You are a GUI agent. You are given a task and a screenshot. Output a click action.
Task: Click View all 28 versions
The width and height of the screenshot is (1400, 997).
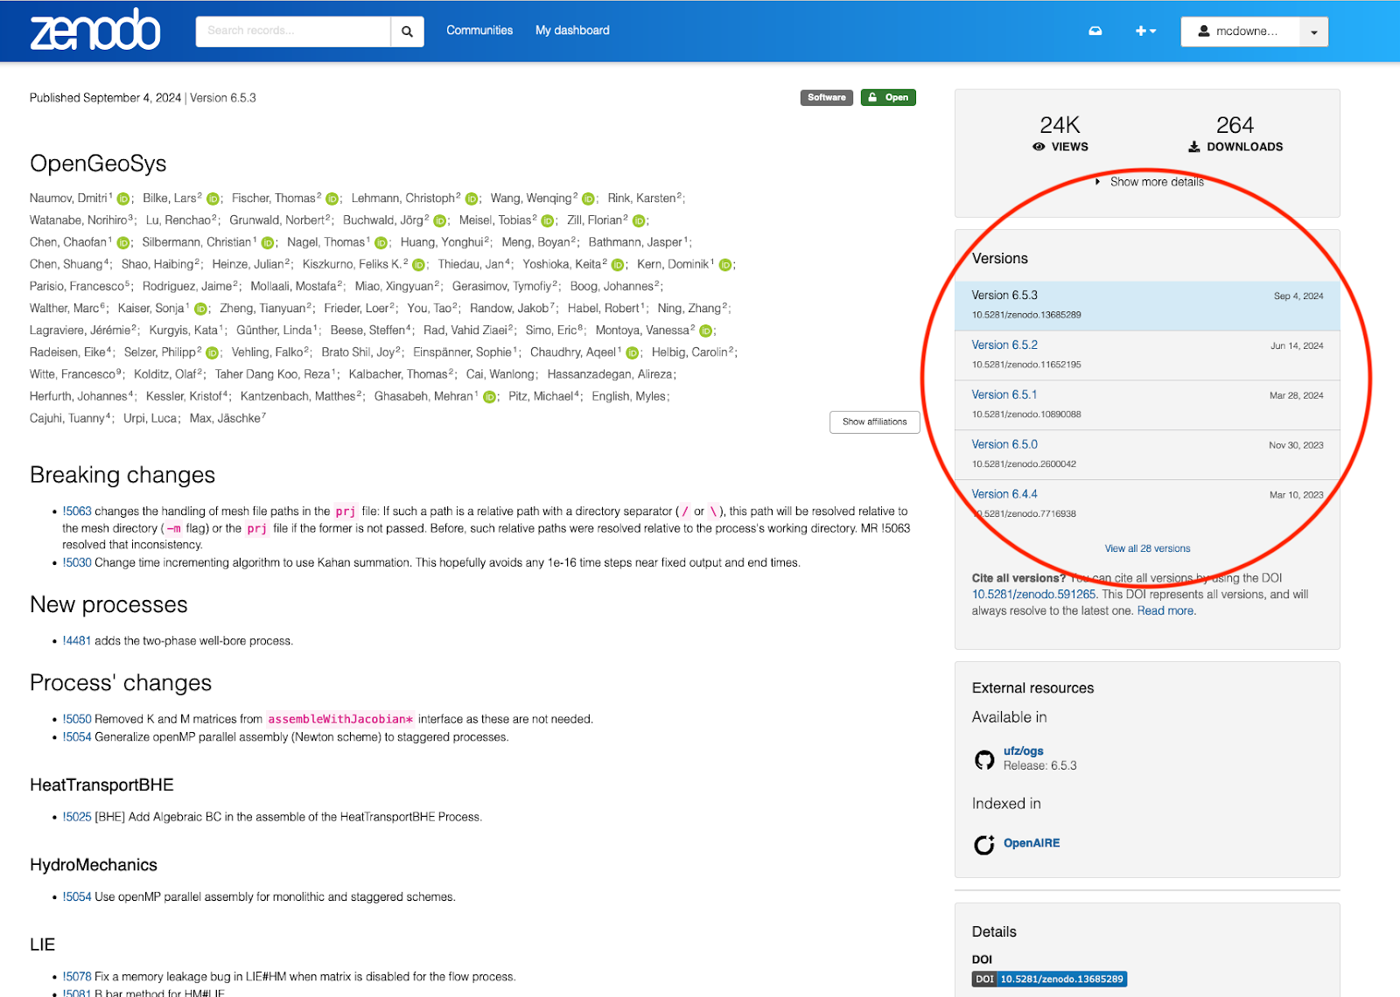click(1147, 548)
